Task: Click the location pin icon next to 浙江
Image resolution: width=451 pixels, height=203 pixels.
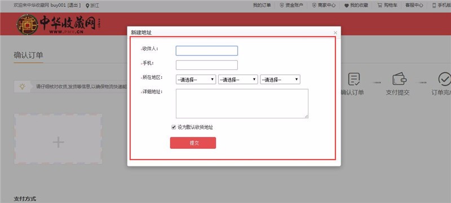Action: 87,6
